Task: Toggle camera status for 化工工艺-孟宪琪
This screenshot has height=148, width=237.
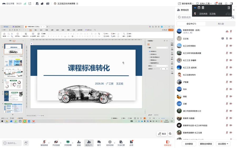Action: pyautogui.click(x=231, y=67)
